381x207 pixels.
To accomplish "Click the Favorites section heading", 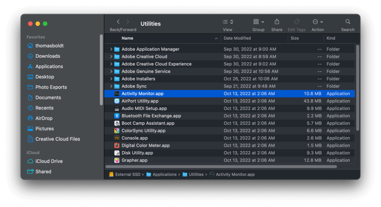I will [x=36, y=37].
